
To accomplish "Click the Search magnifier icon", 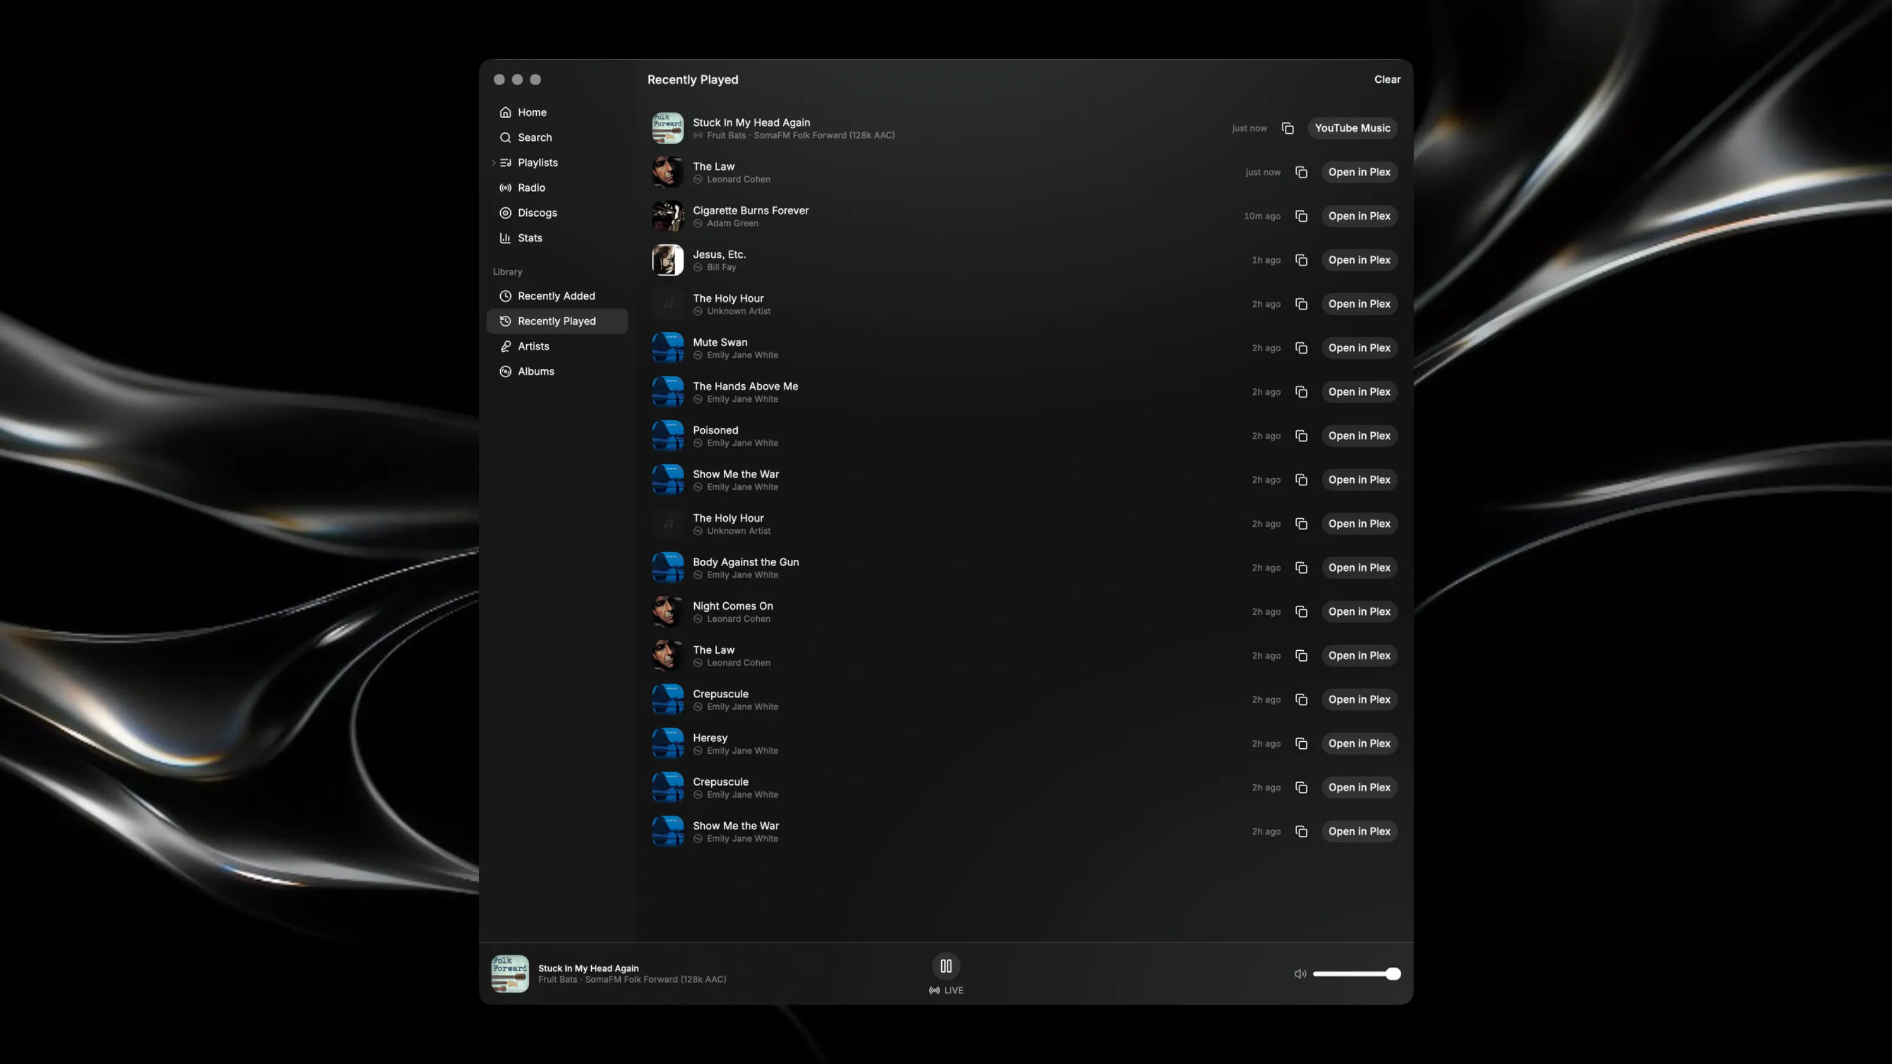I will pyautogui.click(x=506, y=137).
